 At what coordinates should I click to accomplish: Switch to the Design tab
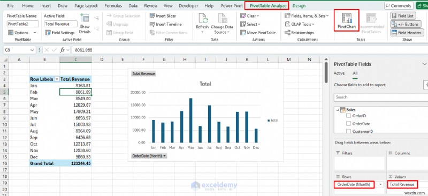click(x=299, y=6)
